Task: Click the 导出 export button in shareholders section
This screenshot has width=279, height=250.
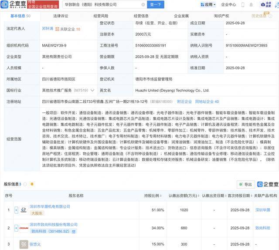Action: 245,184
